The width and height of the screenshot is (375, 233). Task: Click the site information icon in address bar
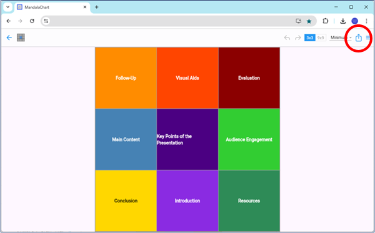(x=46, y=21)
